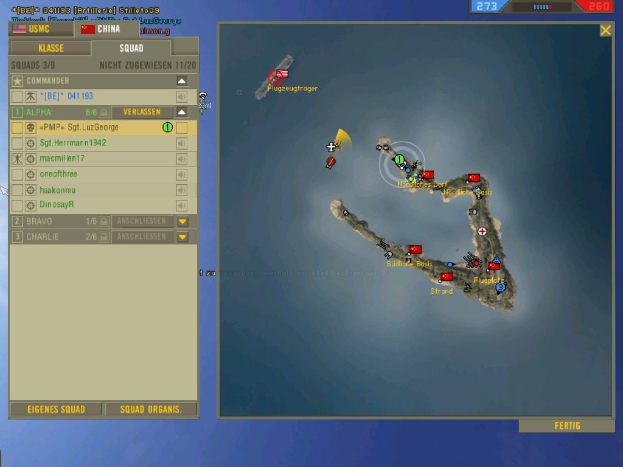
Task: Close the map with the yellow X
Action: coord(605,30)
